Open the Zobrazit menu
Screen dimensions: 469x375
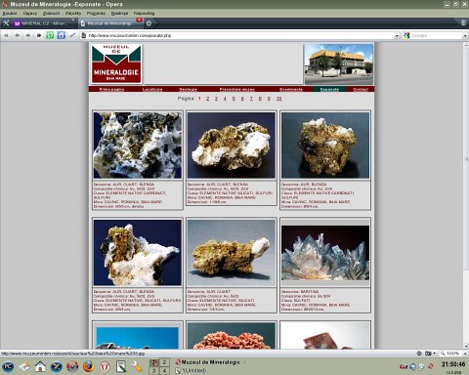(51, 14)
